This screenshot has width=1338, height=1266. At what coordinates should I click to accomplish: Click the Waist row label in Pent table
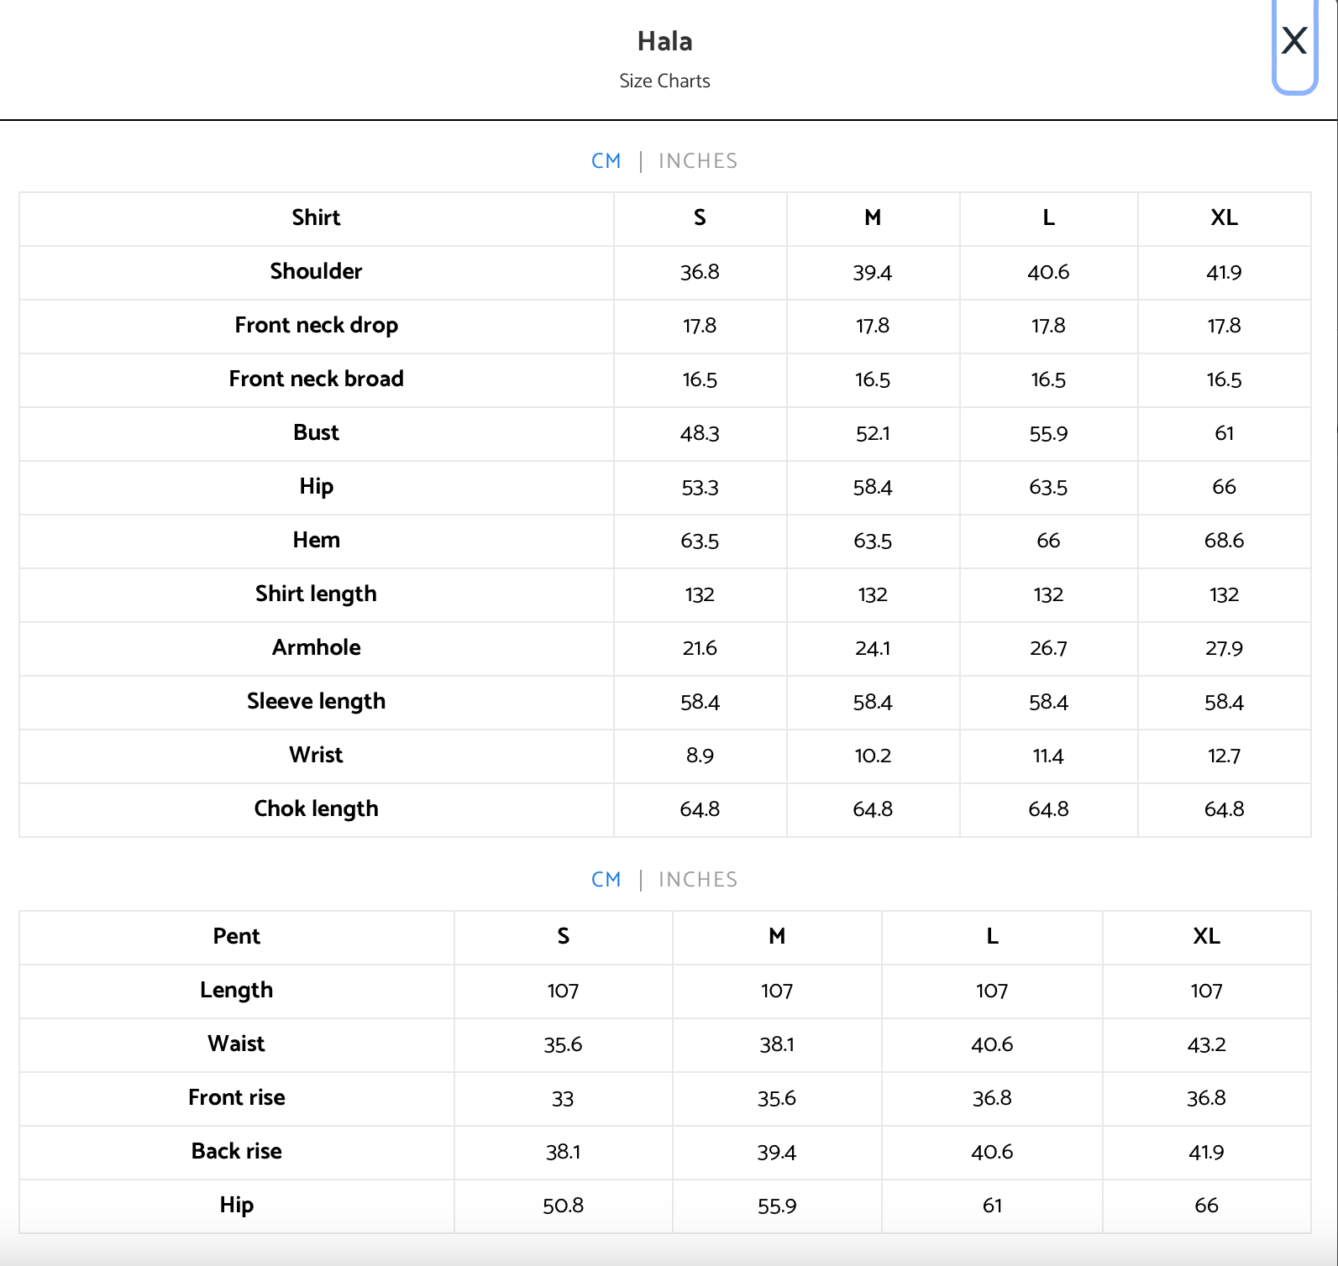click(x=237, y=1044)
